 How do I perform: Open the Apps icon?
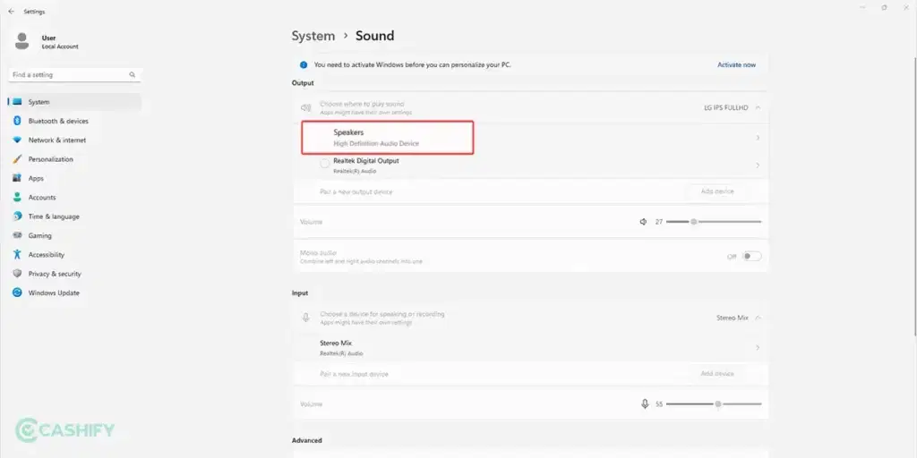coord(17,178)
